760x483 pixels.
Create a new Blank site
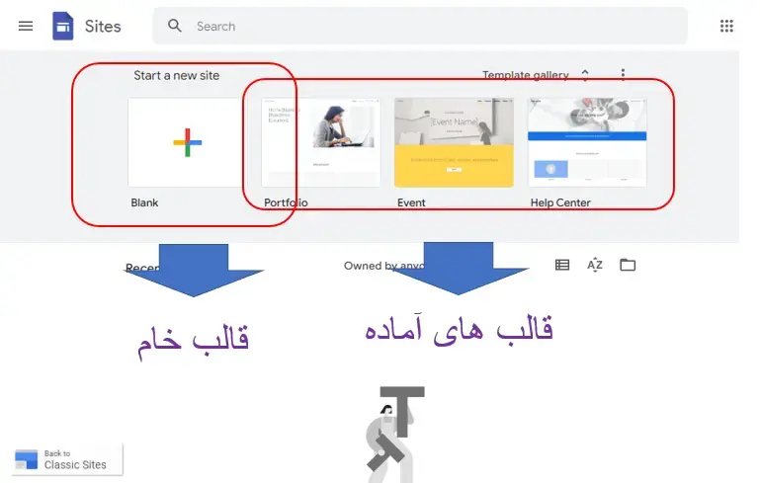coord(187,142)
